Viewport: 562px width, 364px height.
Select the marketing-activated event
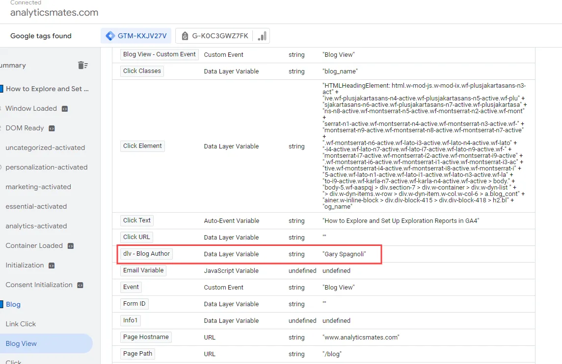pos(38,187)
